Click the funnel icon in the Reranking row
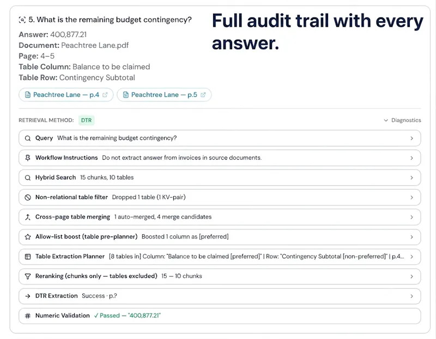The image size is (436, 339). point(28,276)
